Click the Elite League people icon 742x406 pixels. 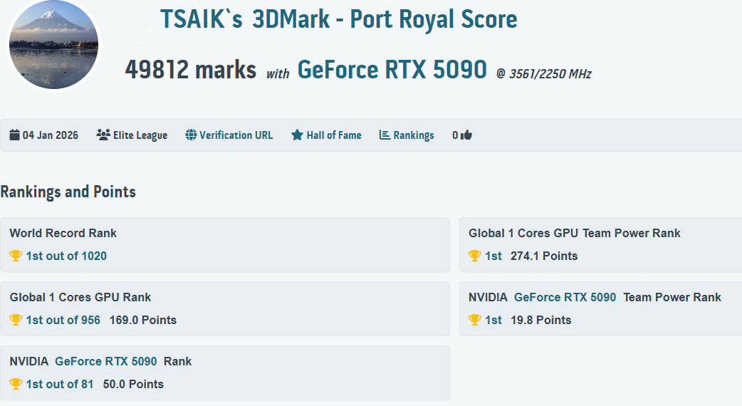click(x=103, y=135)
